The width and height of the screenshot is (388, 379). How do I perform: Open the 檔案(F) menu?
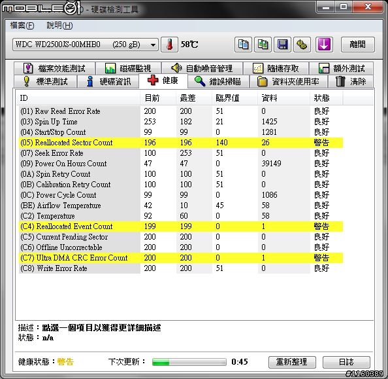coord(22,26)
